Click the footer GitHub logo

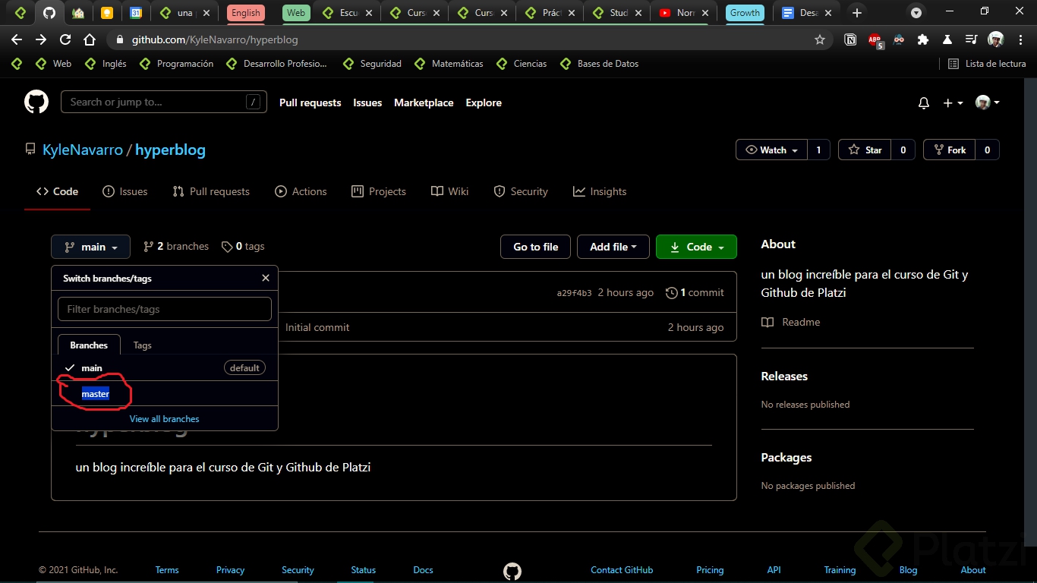[512, 571]
